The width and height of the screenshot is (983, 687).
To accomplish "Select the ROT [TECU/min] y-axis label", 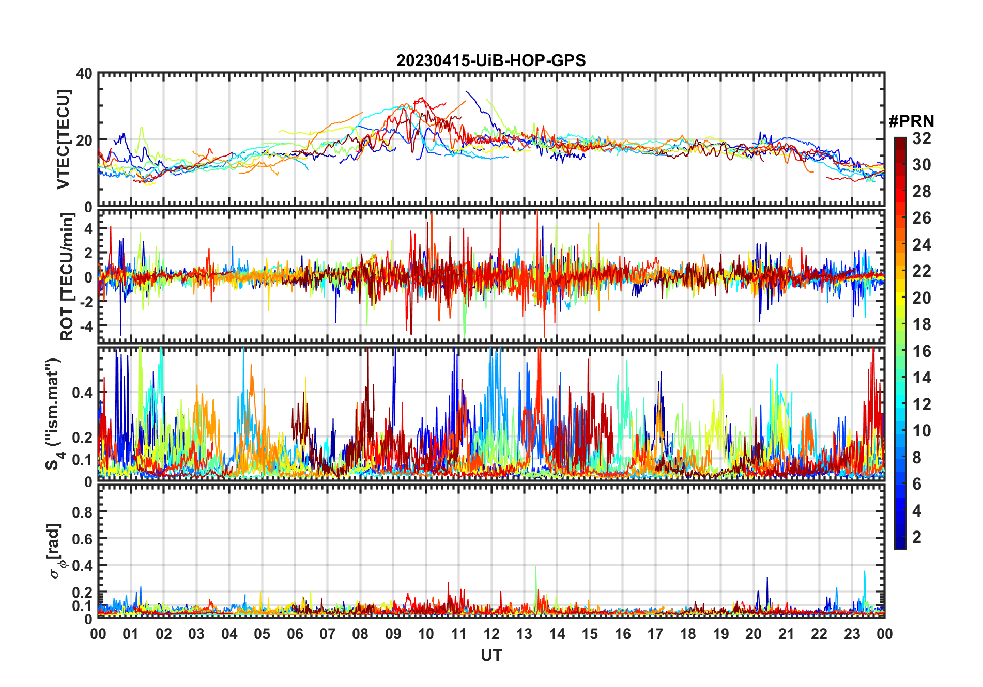I will click(67, 276).
